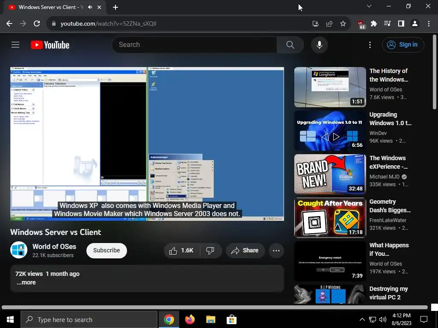Open Chrome from the taskbar
This screenshot has width=438, height=328.
pos(169,319)
